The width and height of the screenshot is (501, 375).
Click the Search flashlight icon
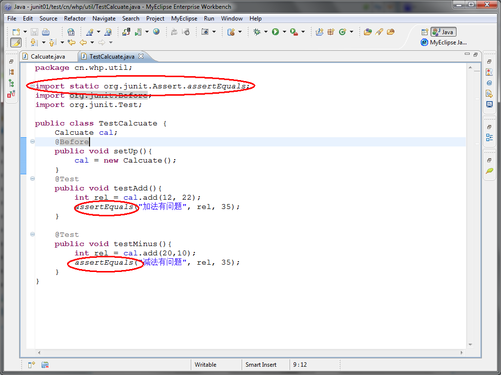tap(379, 32)
